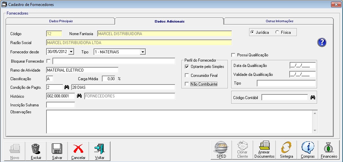343x162 pixels.
Task: Click the blue help question mark icon
Action: pos(322,42)
